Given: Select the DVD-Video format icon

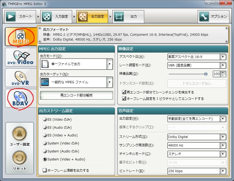Looking at the screenshot, I should [x=21, y=58].
